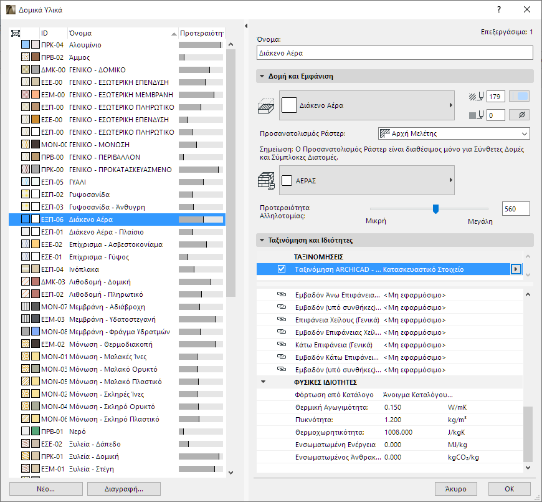Sort the list by the ID column header

tap(52, 33)
